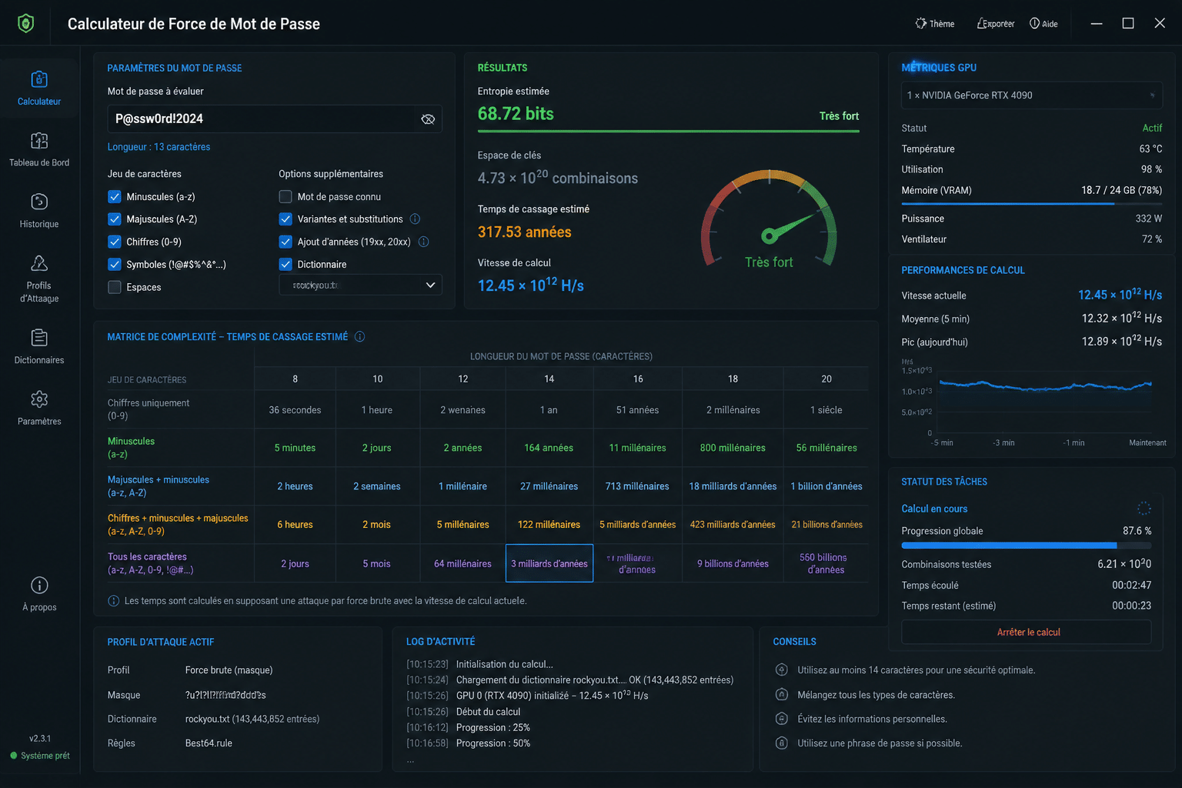Enable the Espaces checkbox

click(115, 287)
